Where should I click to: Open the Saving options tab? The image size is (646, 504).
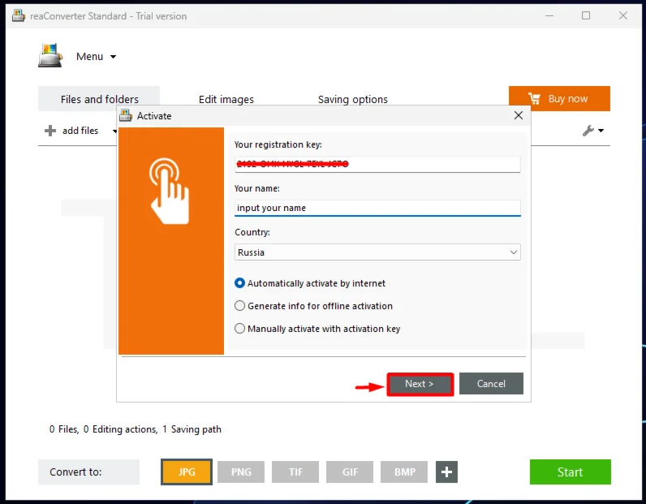[353, 99]
